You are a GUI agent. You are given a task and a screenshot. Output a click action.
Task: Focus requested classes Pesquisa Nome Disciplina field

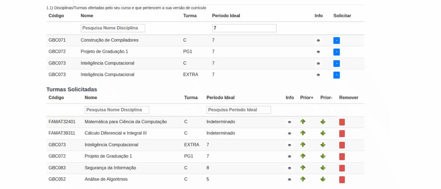117,110
